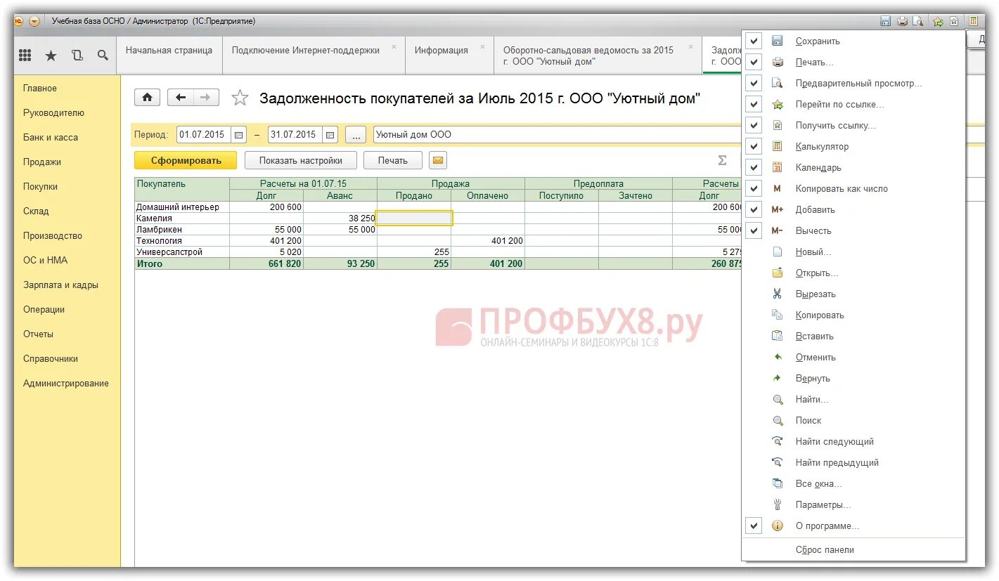The height and width of the screenshot is (581, 999).
Task: Uncheck the Печать toolbar option
Action: point(754,62)
